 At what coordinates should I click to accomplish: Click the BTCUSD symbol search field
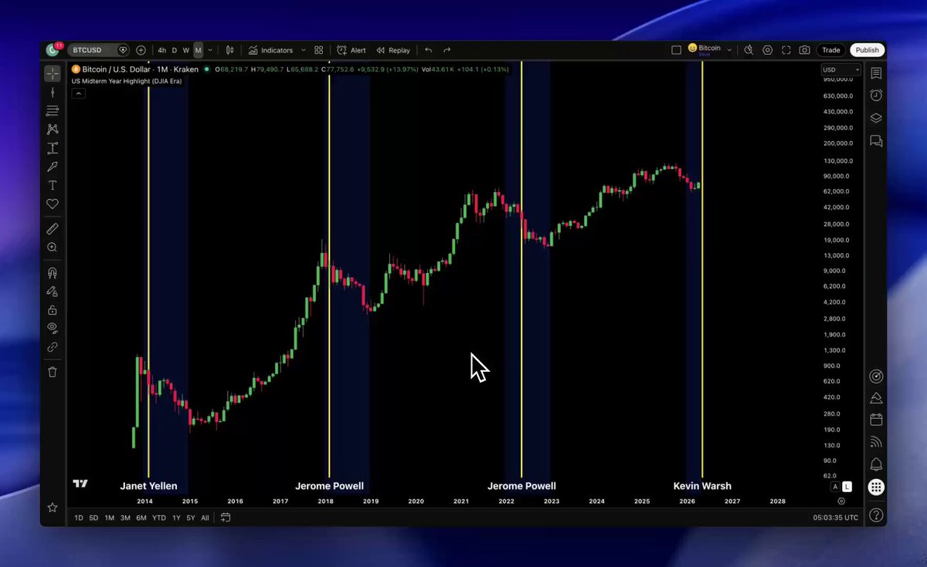point(91,50)
